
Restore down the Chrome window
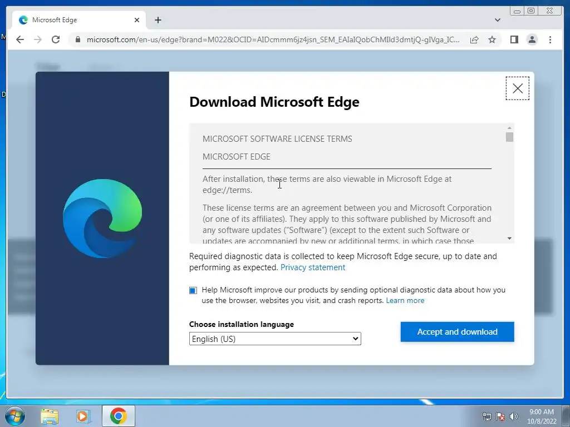(531, 11)
